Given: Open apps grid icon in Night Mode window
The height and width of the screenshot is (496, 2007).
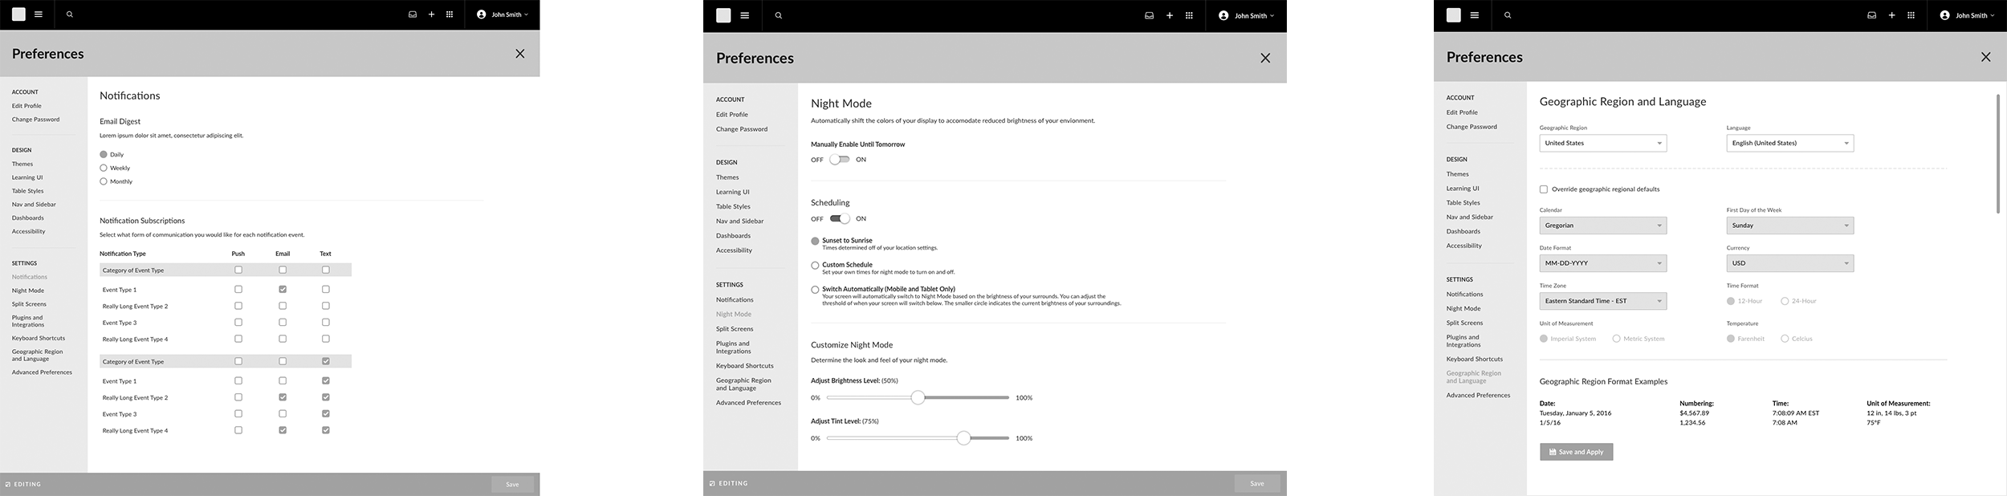Looking at the screenshot, I should click(x=1189, y=15).
